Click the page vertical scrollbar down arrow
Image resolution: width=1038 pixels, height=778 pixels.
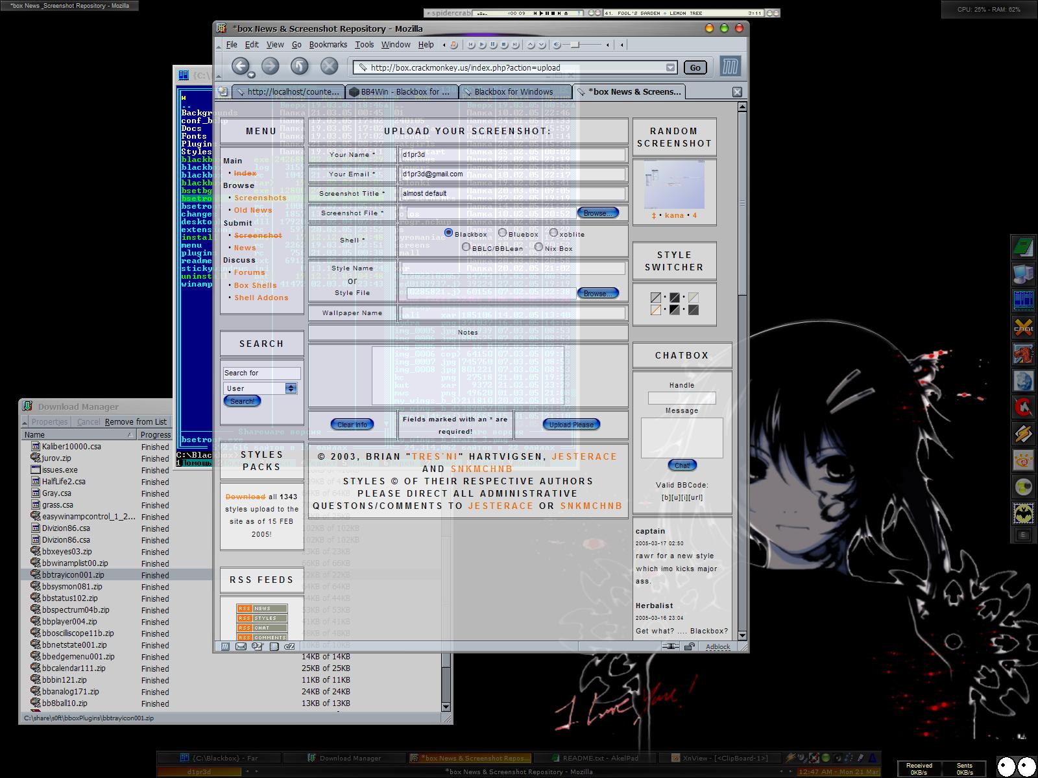[742, 635]
